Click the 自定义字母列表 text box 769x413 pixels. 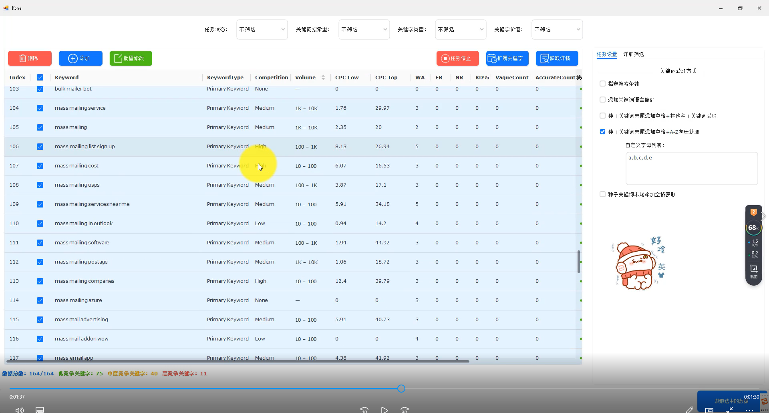(691, 168)
